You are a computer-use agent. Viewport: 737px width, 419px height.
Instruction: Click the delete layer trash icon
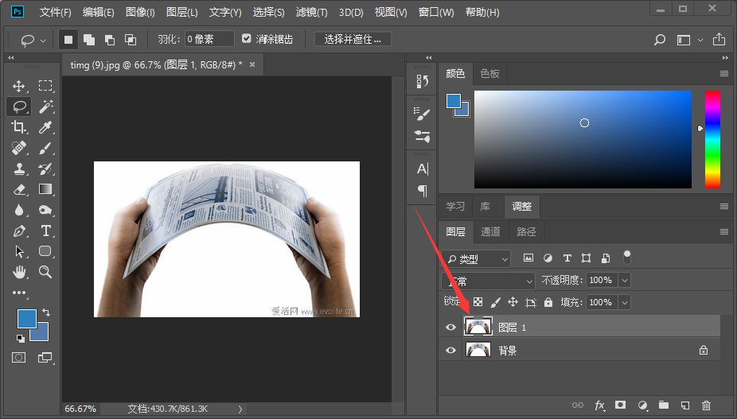pos(706,405)
